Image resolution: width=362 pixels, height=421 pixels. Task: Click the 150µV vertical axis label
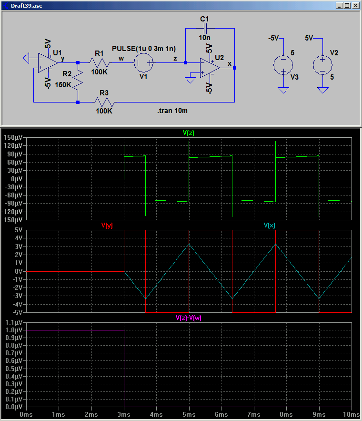pyautogui.click(x=13, y=137)
